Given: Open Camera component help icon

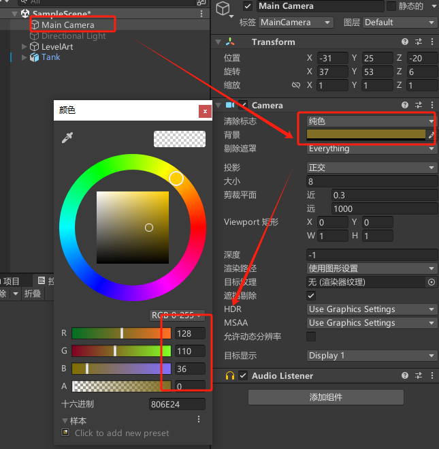Looking at the screenshot, I should coord(405,105).
